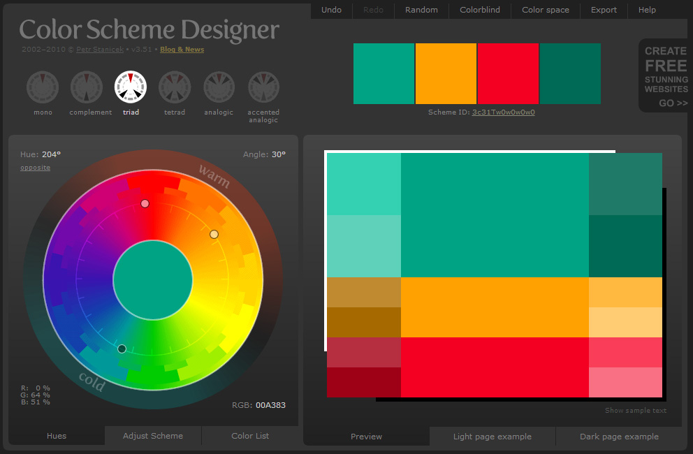Click the tan brown block in preview
The image size is (693, 454).
[x=364, y=292]
